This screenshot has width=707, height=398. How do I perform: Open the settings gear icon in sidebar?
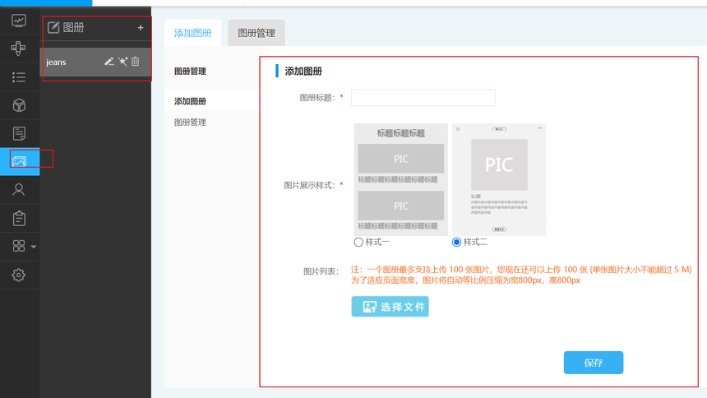click(x=19, y=275)
